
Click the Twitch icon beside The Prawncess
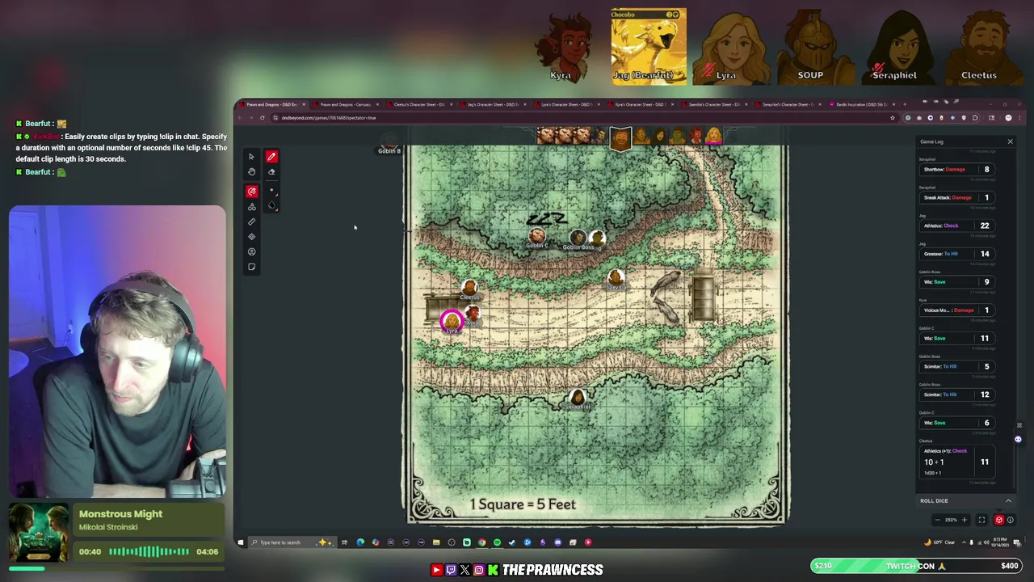pos(451,570)
